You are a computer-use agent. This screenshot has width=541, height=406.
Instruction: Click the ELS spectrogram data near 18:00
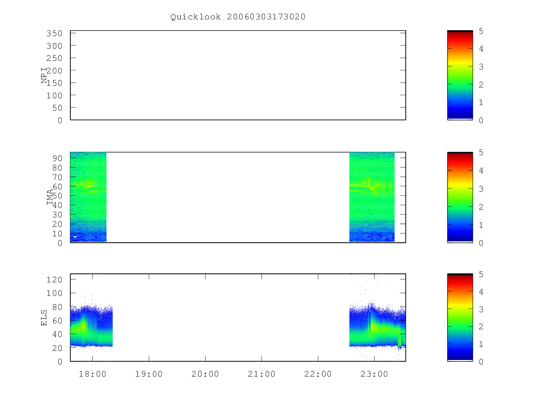point(92,326)
